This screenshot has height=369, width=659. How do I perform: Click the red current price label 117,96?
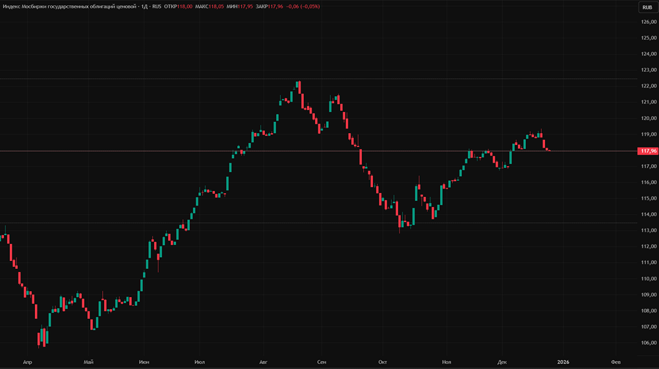pos(648,151)
